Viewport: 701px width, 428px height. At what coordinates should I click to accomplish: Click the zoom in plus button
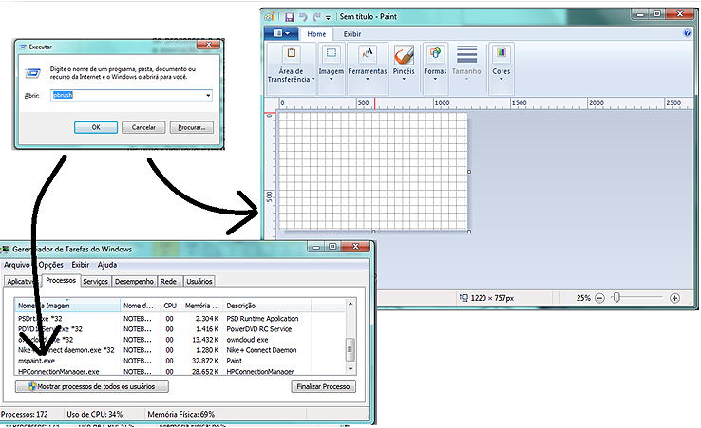pos(674,298)
